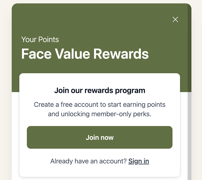Select the Your Points label
Viewport: 202px width, 180px height.
(40, 40)
